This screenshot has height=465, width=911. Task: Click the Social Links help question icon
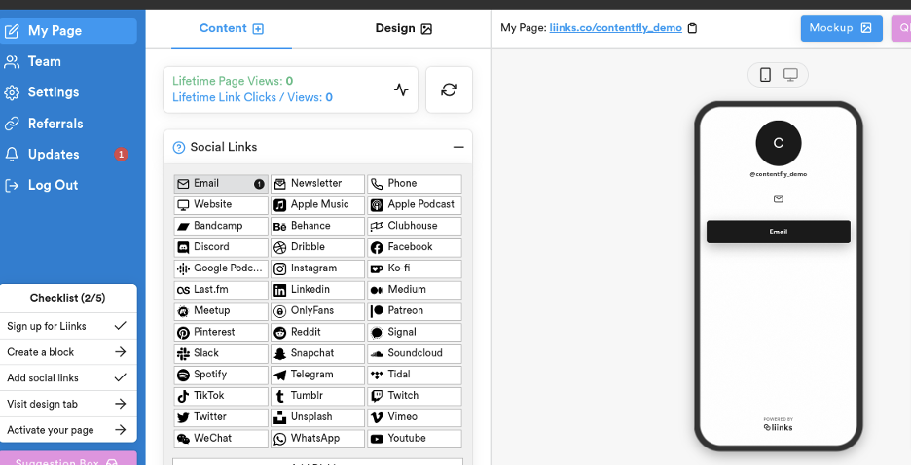click(x=178, y=148)
